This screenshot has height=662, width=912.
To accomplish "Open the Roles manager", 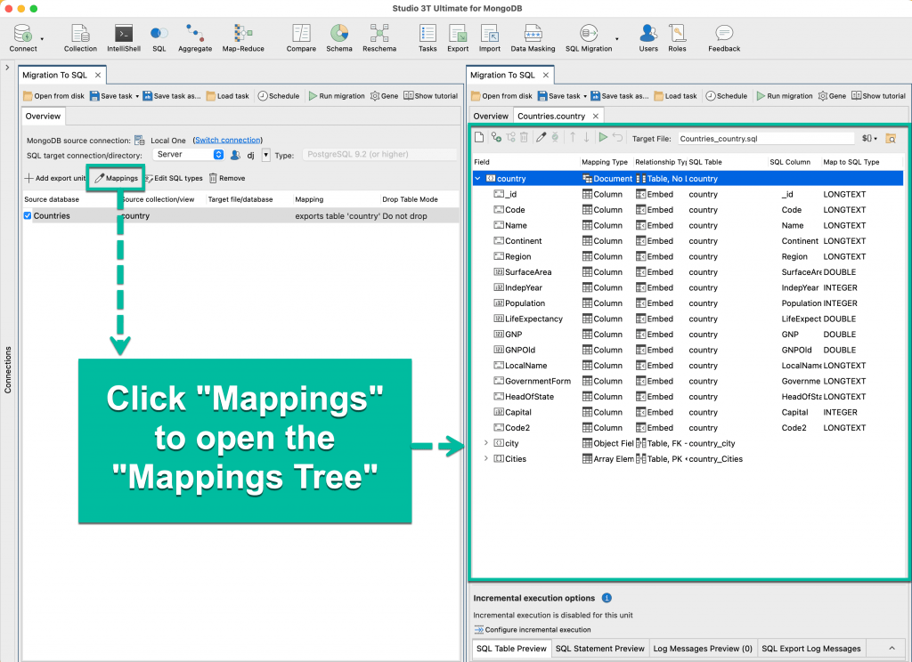I will pos(677,37).
